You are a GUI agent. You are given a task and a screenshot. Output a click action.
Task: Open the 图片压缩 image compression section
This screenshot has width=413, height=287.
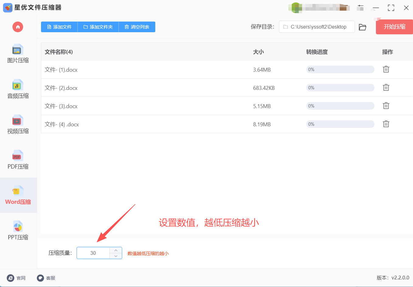click(18, 54)
